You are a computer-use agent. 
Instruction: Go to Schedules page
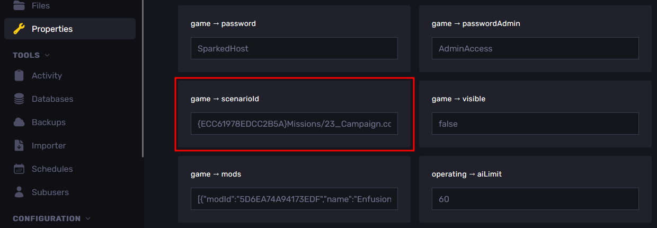[x=52, y=169]
